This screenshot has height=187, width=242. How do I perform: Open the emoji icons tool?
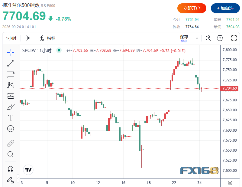pyautogui.click(x=11, y=129)
